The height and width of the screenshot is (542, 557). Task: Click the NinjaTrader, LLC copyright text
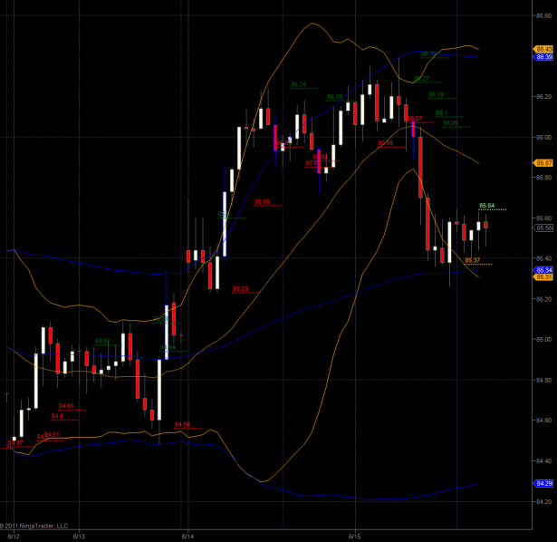[x=34, y=525]
